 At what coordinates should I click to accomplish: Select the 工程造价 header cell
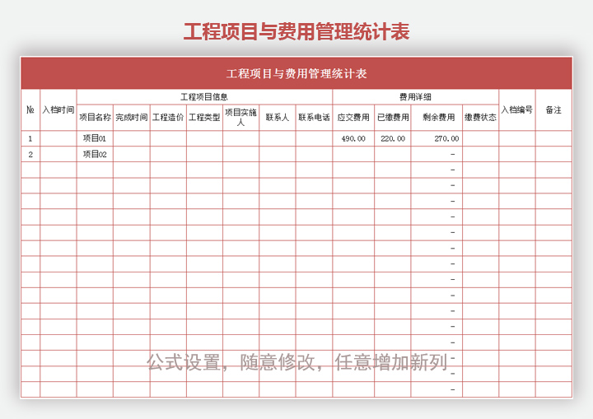(168, 118)
